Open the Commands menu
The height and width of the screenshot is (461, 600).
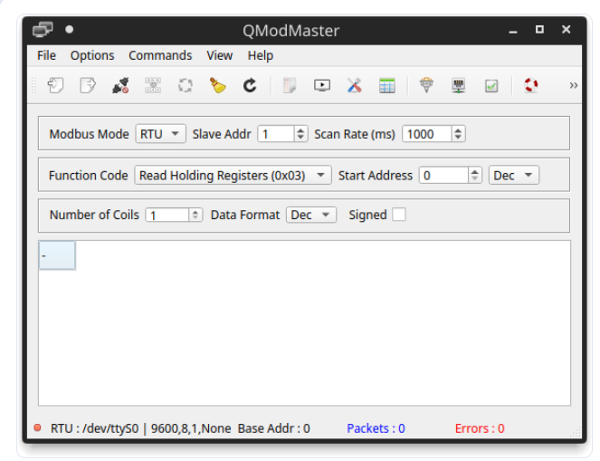160,55
